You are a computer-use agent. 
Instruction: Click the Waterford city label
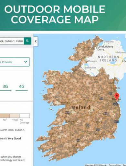click(x=100, y=134)
